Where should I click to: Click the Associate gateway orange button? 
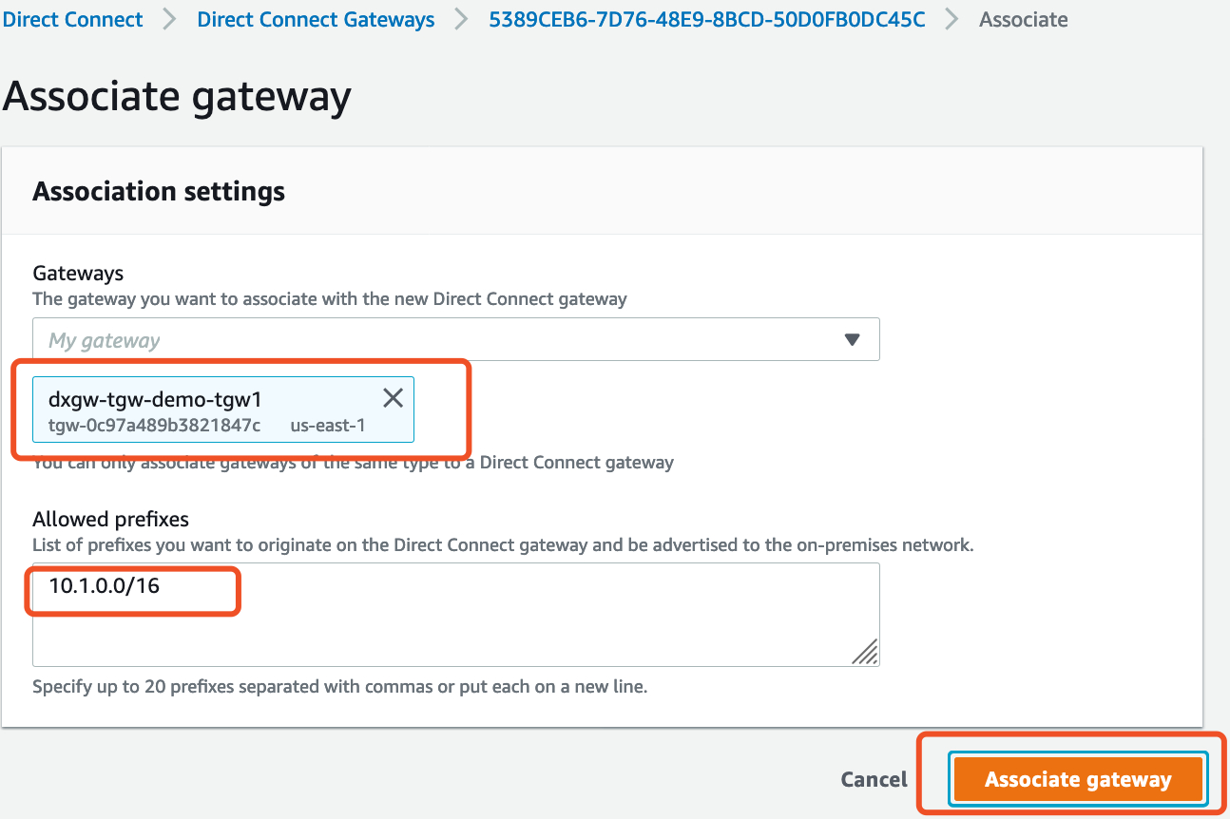pos(1078,780)
